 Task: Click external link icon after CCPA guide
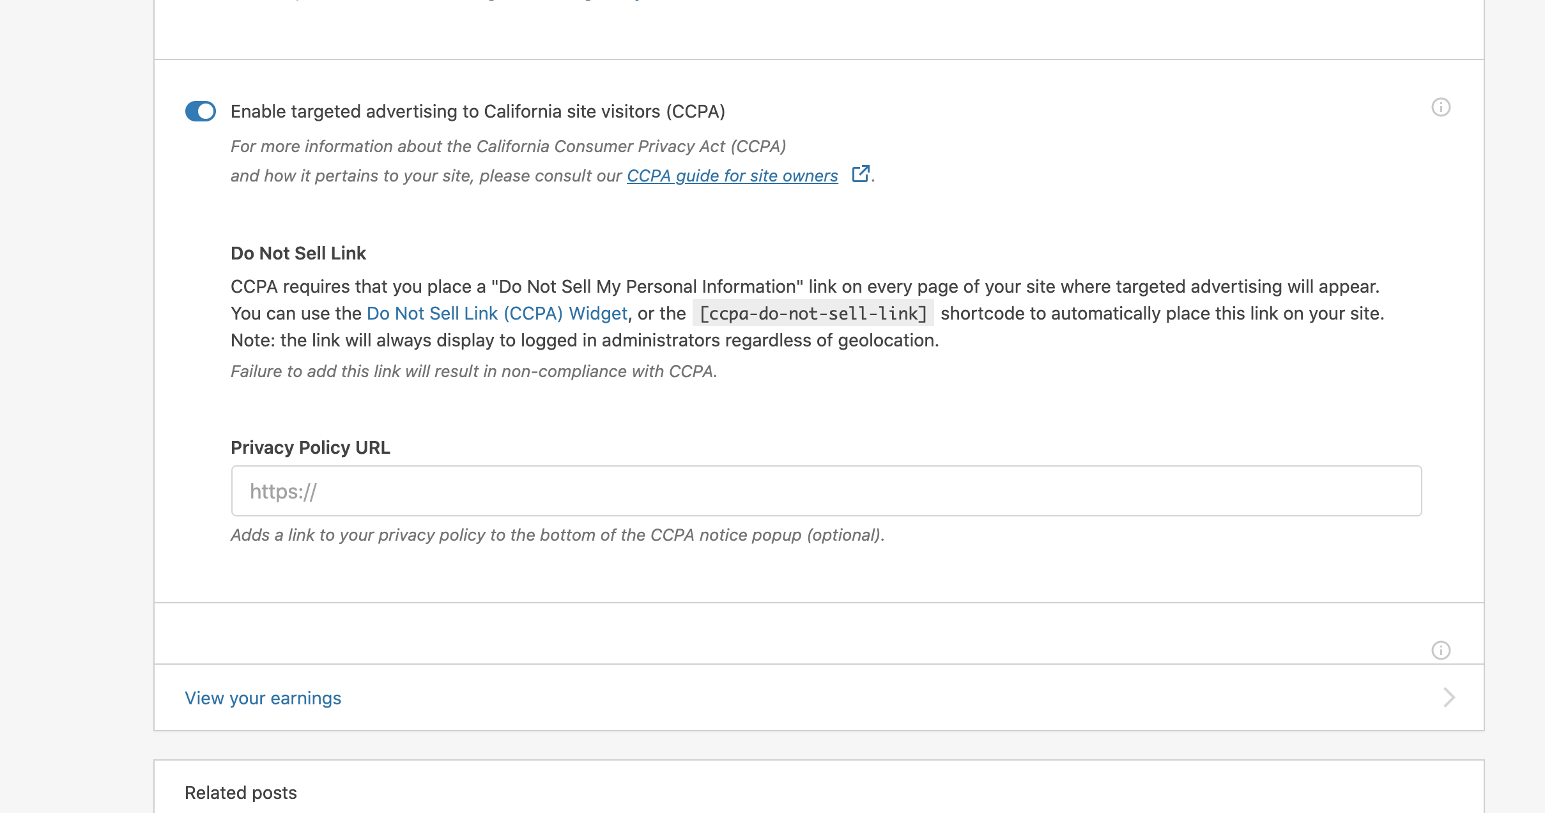[861, 174]
